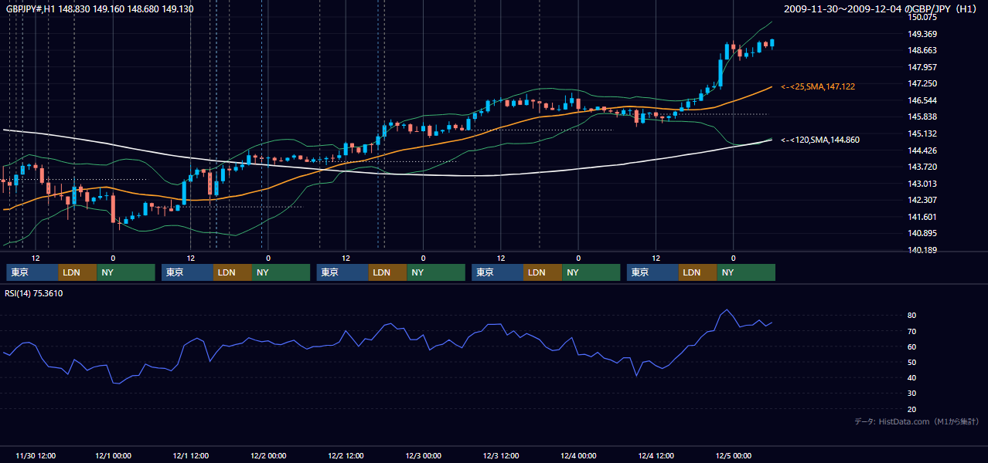Click price axis value 145.132
The height and width of the screenshot is (463, 988).
point(922,133)
